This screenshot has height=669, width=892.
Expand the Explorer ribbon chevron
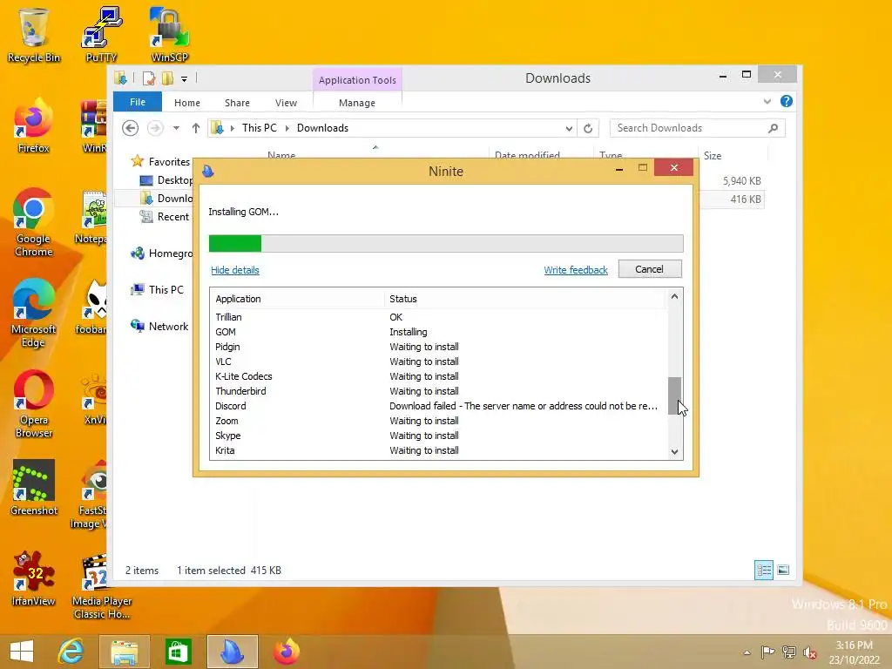pos(767,101)
